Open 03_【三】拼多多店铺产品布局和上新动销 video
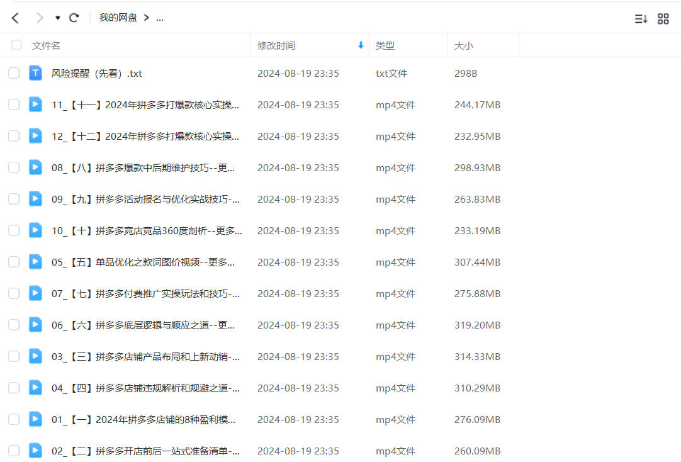Viewport: 681px width, 462px height. coord(145,356)
